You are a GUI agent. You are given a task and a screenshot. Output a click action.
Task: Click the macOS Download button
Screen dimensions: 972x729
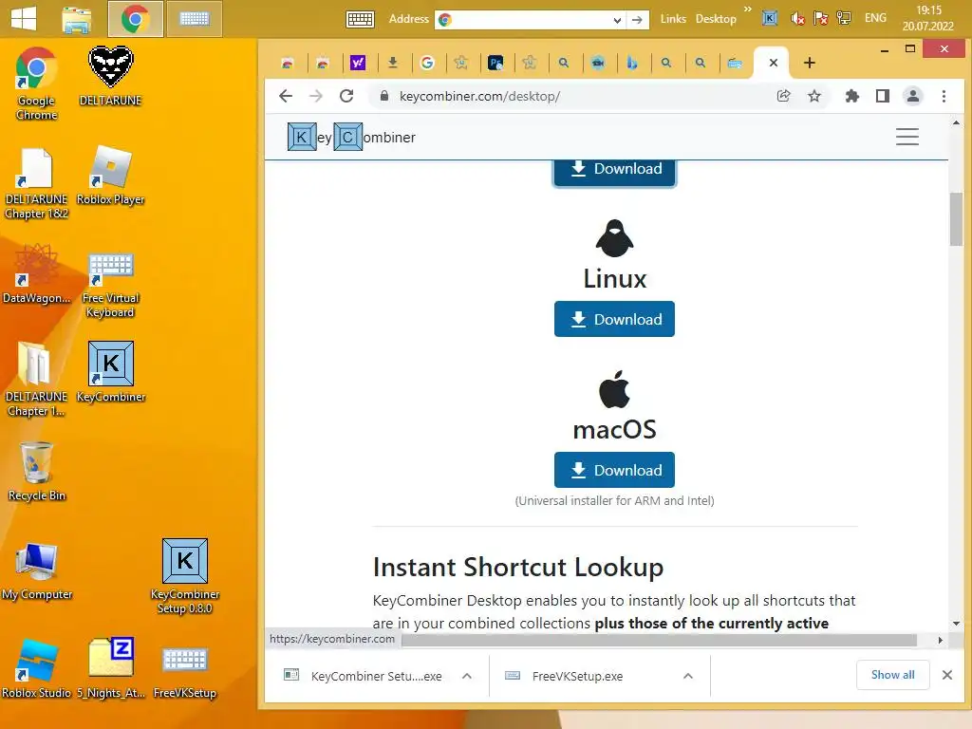tap(614, 470)
